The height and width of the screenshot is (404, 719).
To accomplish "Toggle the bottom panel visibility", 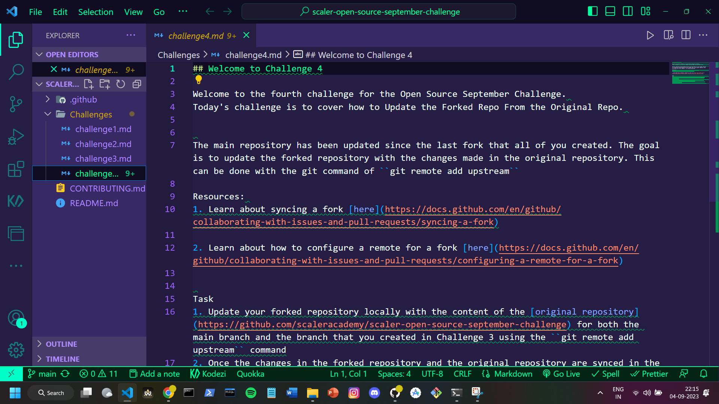I will (610, 11).
